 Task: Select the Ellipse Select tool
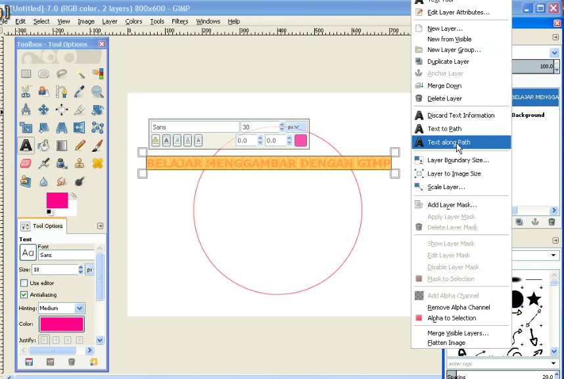(x=44, y=74)
